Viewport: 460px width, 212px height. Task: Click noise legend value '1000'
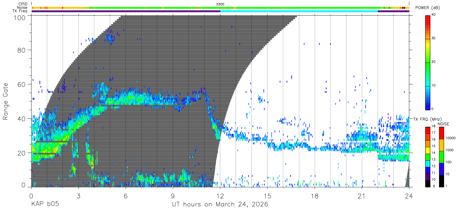[449, 150]
